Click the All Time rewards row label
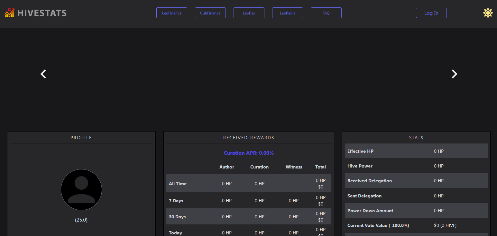Viewport: 497px width, 236px height. click(178, 184)
